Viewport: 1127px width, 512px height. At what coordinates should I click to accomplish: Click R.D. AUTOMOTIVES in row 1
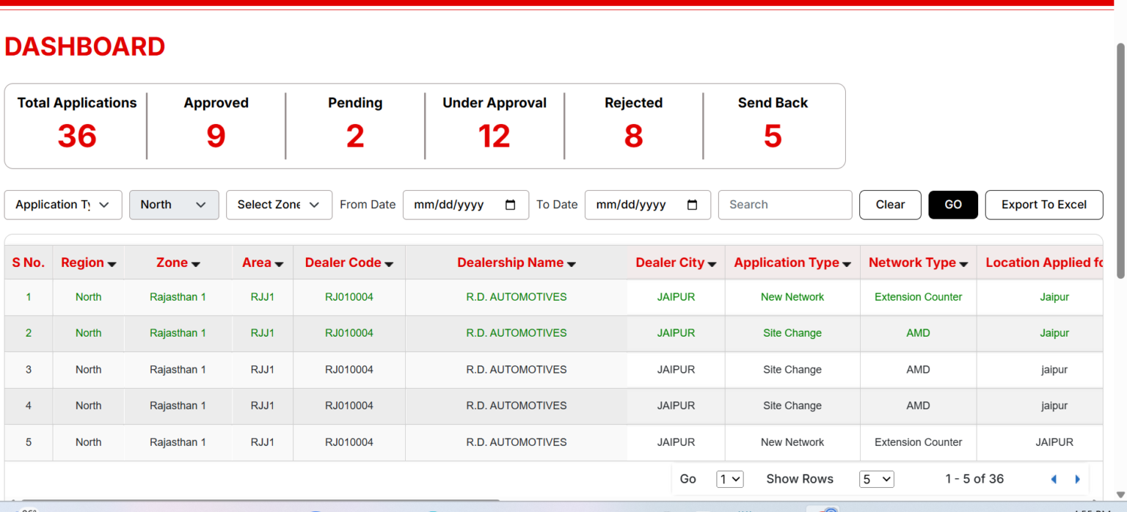tap(517, 297)
